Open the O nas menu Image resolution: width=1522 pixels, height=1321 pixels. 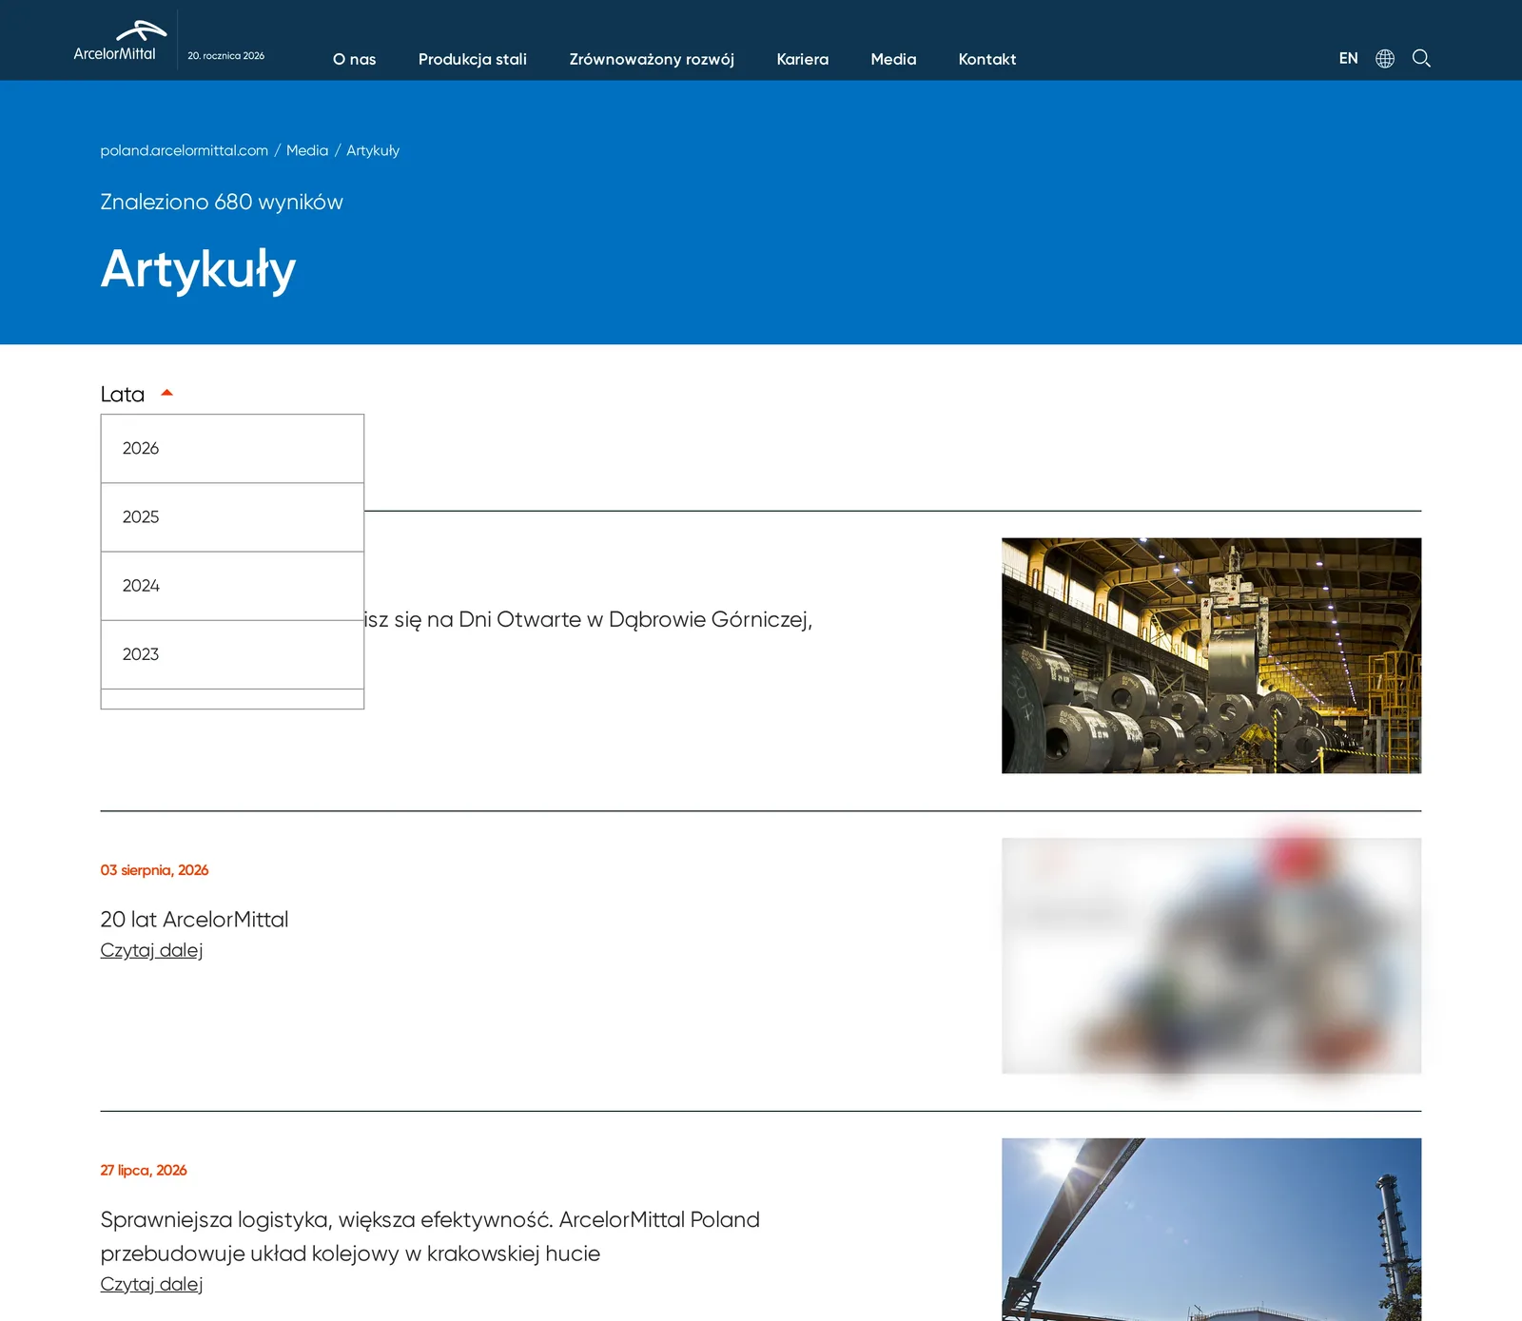pos(354,59)
